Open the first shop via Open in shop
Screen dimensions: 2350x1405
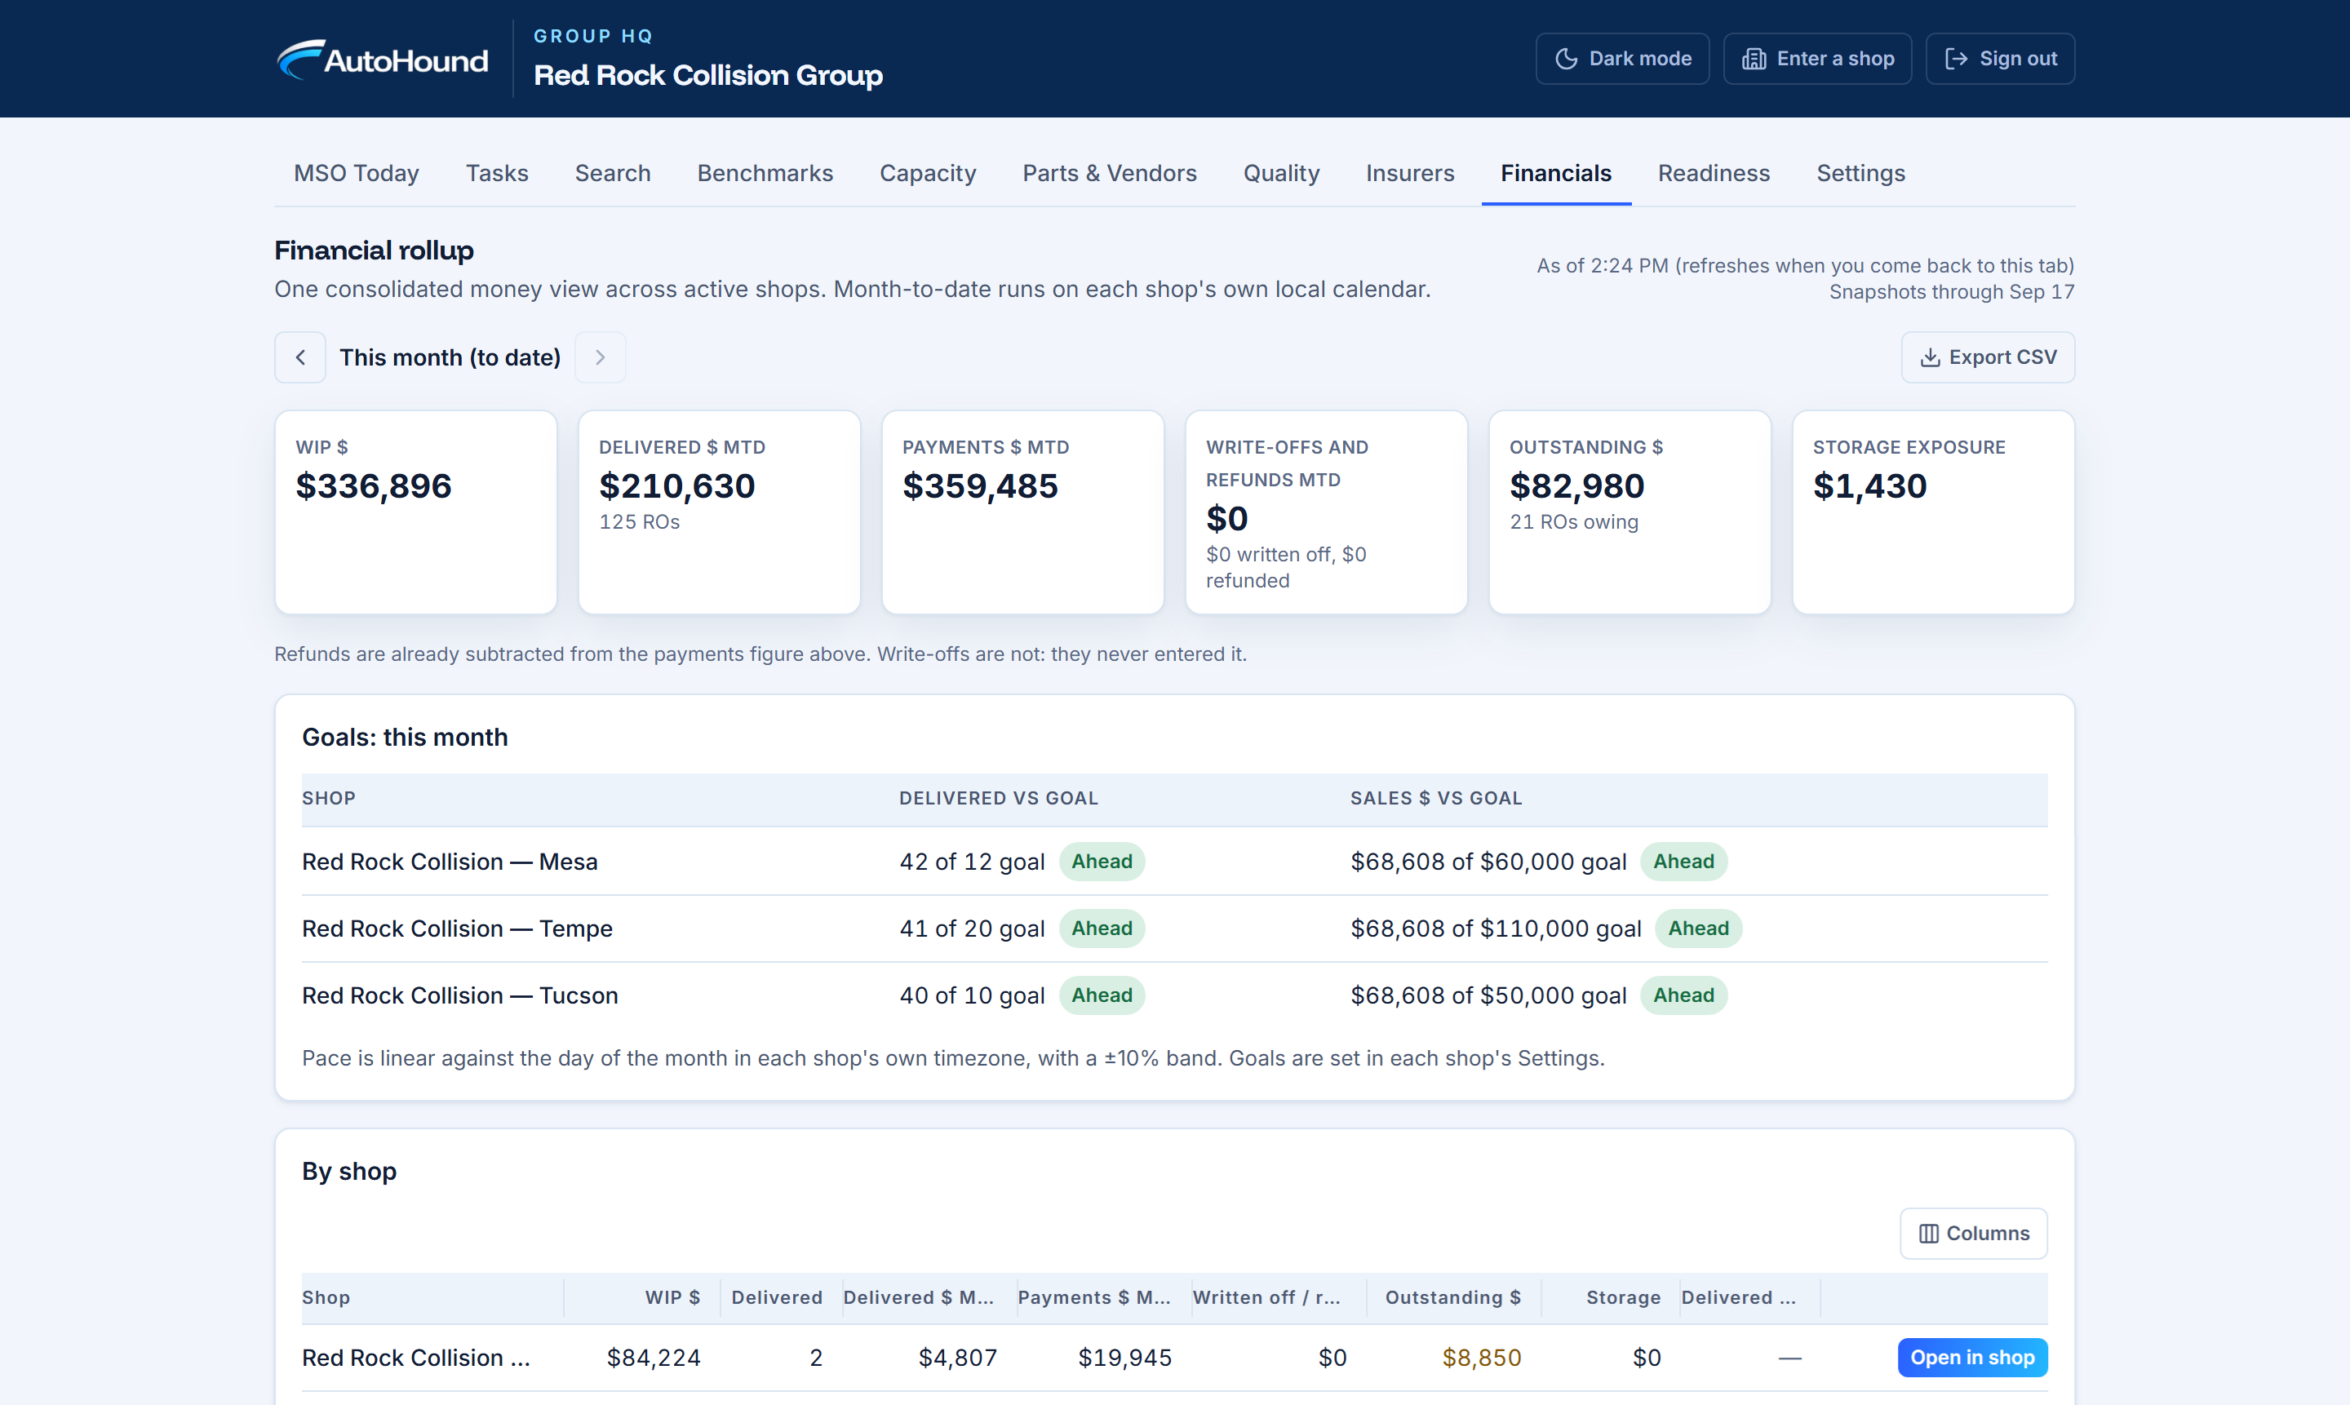point(1972,1357)
